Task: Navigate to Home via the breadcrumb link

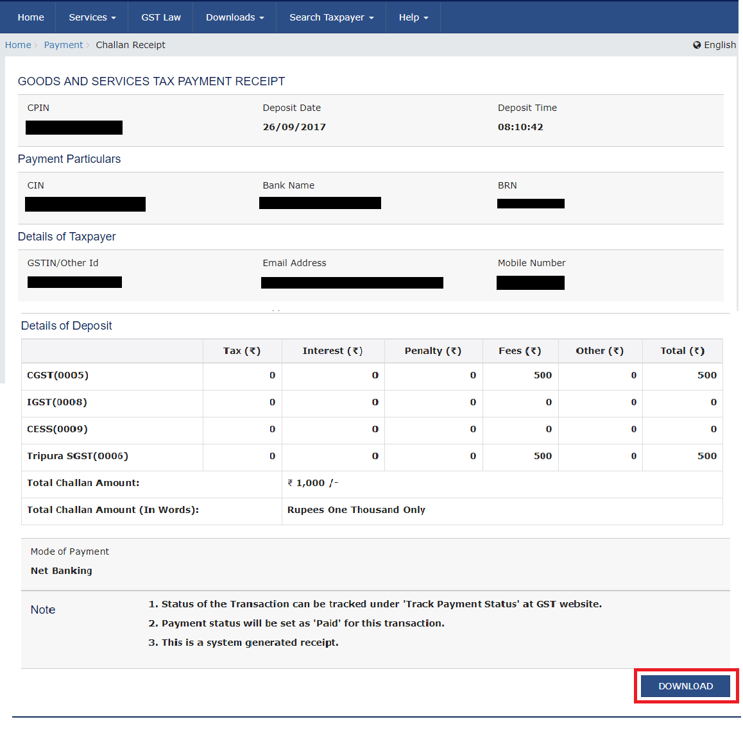Action: tap(18, 45)
